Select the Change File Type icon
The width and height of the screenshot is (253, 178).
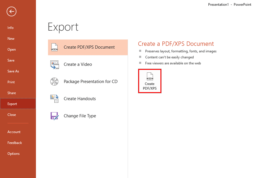point(55,116)
